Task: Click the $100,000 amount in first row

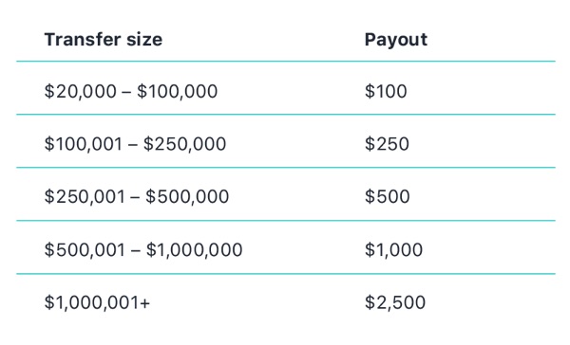Action: (178, 91)
